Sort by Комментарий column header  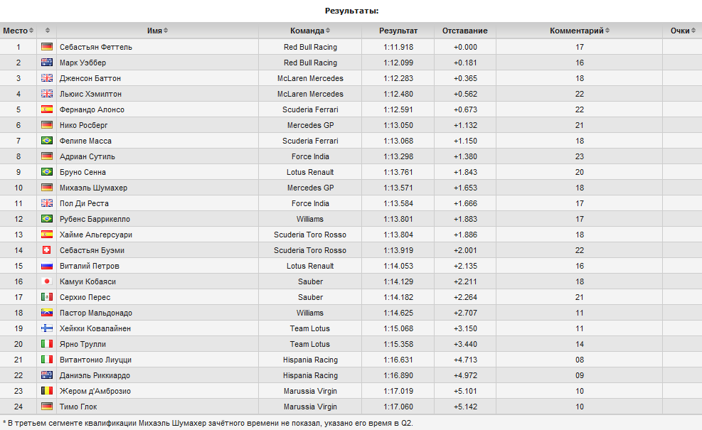coord(580,31)
